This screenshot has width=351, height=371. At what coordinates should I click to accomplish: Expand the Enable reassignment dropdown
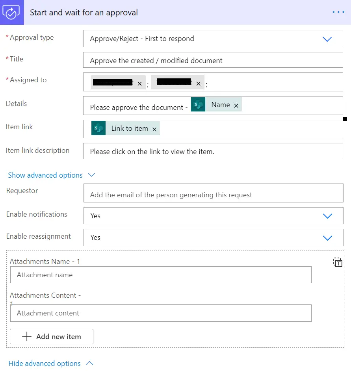(x=327, y=237)
